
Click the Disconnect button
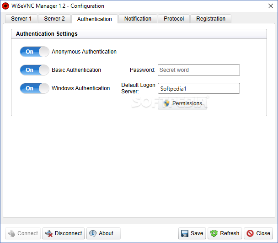(64, 233)
